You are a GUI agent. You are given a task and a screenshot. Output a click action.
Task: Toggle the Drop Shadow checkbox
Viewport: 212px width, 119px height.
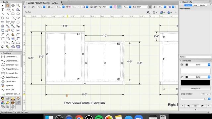(203, 94)
